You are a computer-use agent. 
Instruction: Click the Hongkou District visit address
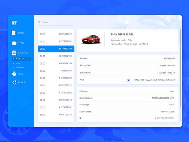(x=154, y=80)
